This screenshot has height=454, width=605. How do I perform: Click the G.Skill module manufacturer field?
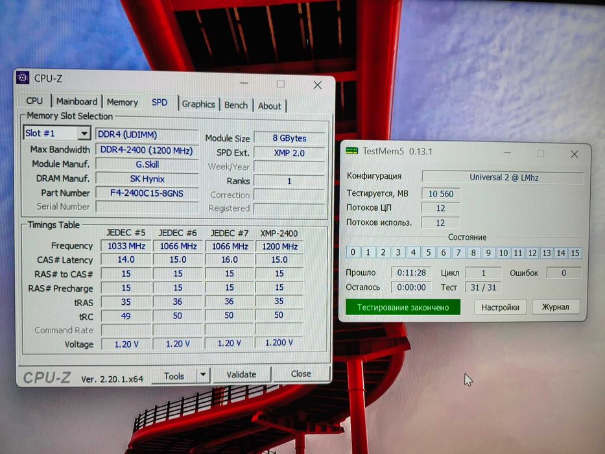click(147, 165)
